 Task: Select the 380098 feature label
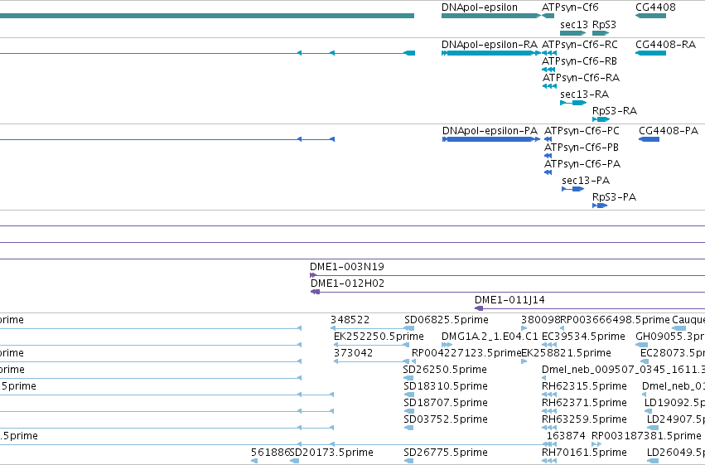(540, 320)
